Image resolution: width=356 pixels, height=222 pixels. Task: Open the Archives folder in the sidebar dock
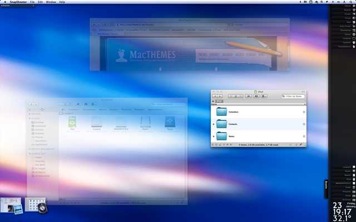pos(344,200)
